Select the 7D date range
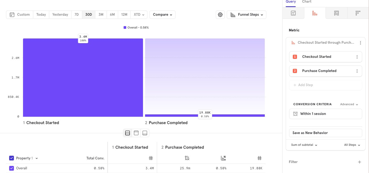Image resolution: width=369 pixels, height=173 pixels. 77,14
